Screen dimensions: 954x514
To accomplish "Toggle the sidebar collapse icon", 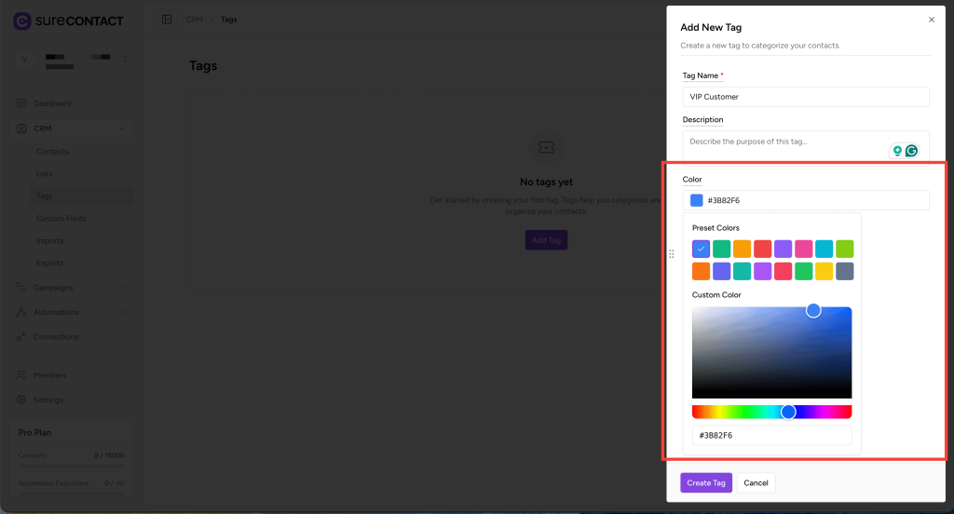I will [167, 20].
